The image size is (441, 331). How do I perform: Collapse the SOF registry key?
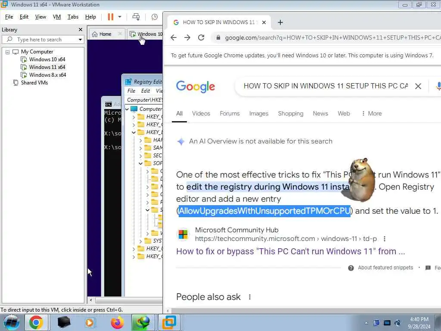[141, 163]
